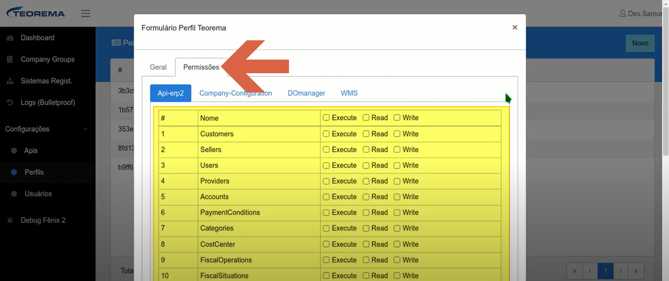Enable Execute for FiscalOperations

(x=327, y=260)
